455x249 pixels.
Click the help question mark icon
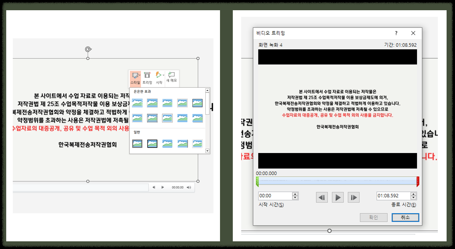(395, 33)
